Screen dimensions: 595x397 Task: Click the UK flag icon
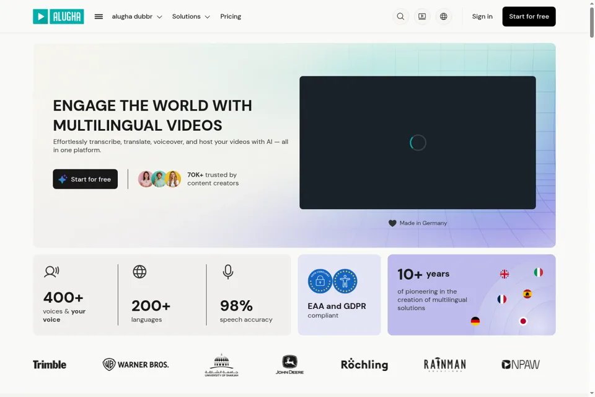pos(505,274)
